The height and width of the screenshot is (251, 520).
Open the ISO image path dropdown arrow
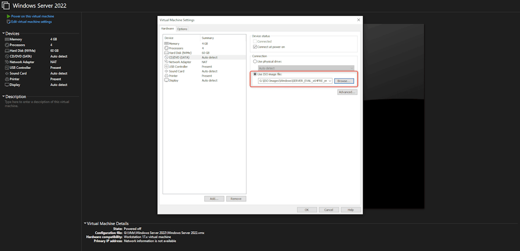(x=330, y=81)
